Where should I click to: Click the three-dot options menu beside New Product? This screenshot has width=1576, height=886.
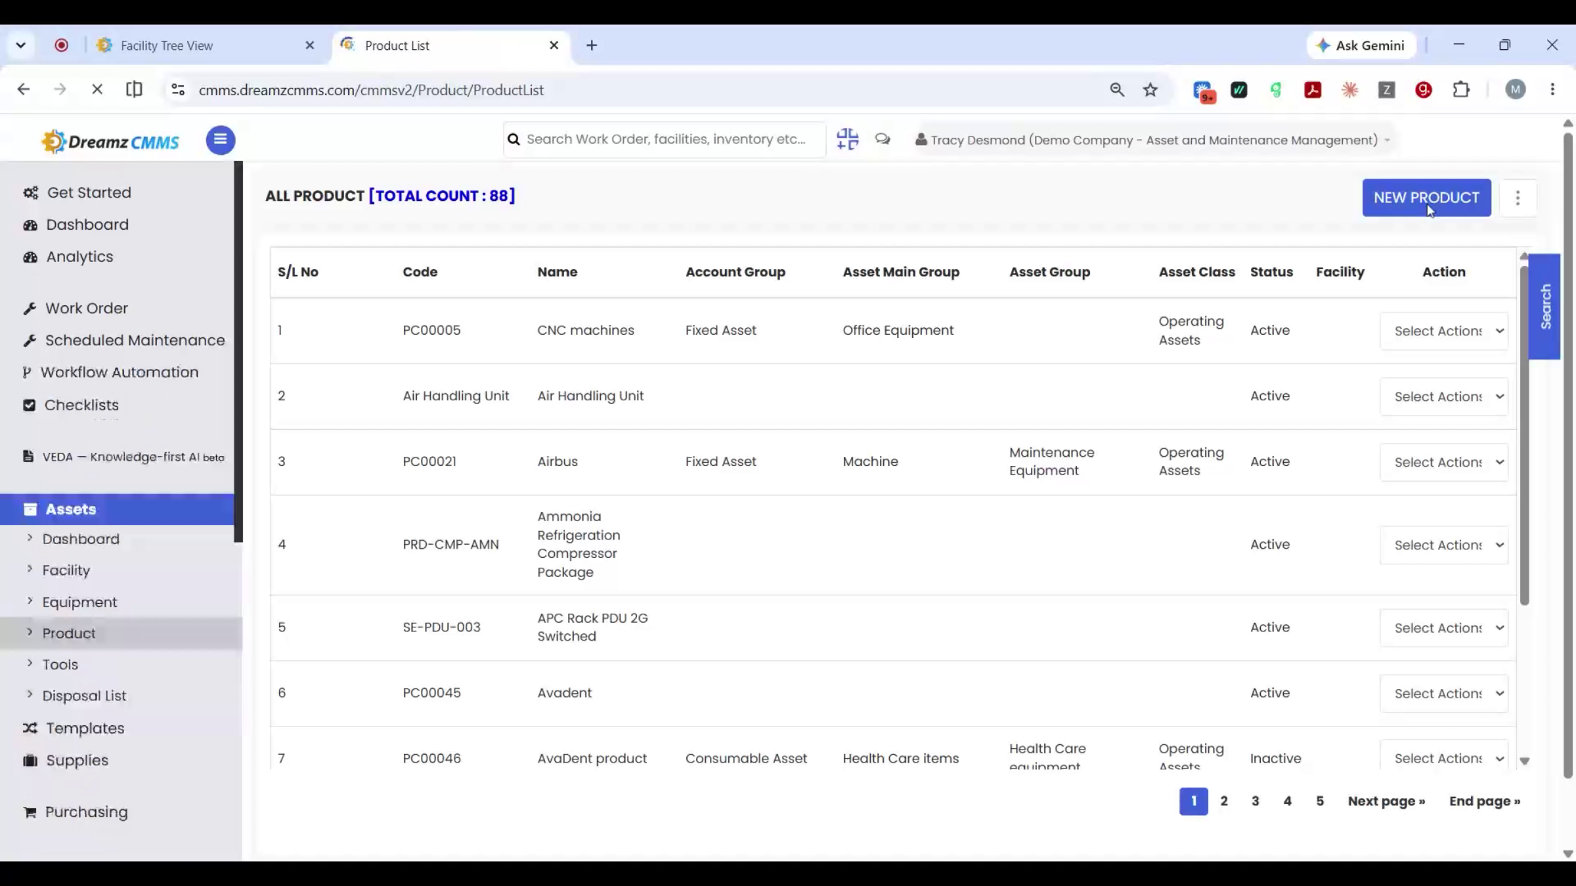[x=1518, y=198]
